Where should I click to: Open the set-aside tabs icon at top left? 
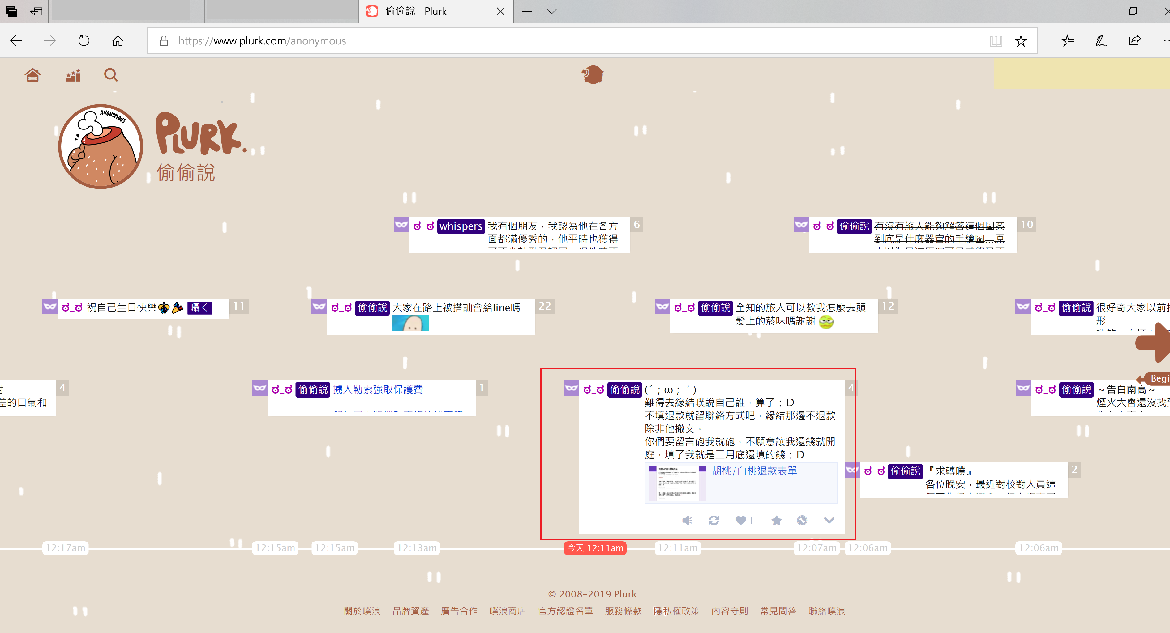click(x=11, y=11)
